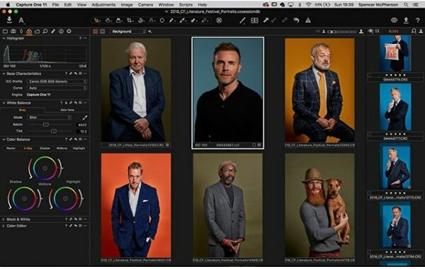Image resolution: width=425 pixels, height=269 pixels.
Task: Select the Annotations pencil tool
Action: (205, 21)
